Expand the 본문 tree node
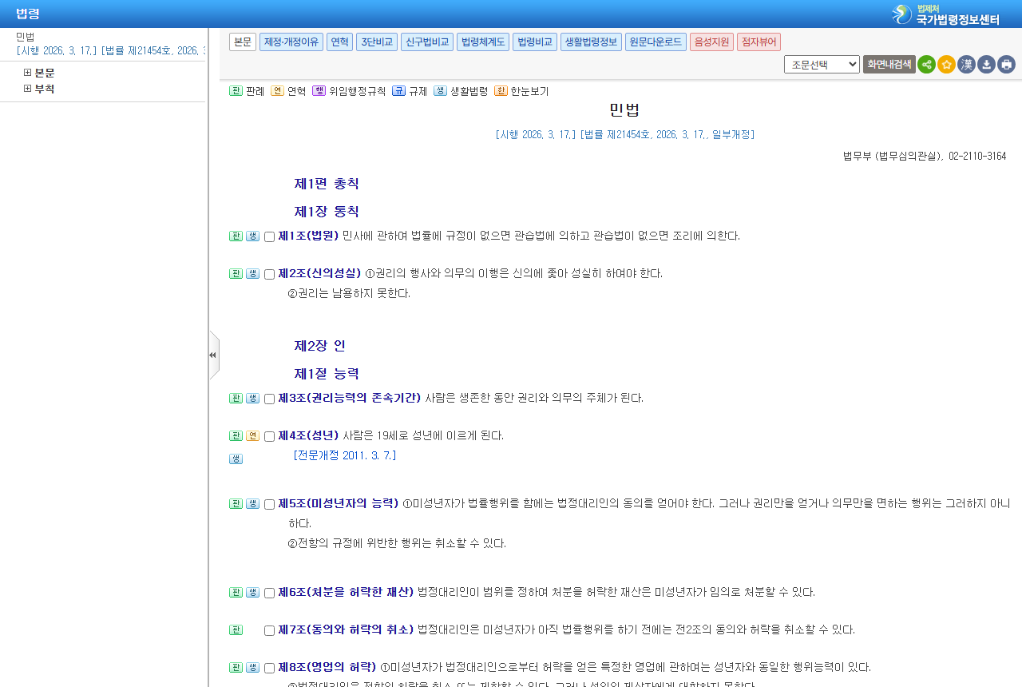1022x687 pixels. pos(28,73)
